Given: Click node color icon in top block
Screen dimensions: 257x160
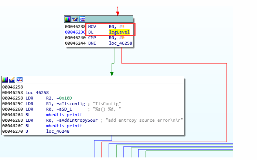Looking at the screenshot, I should [x=68, y=19].
